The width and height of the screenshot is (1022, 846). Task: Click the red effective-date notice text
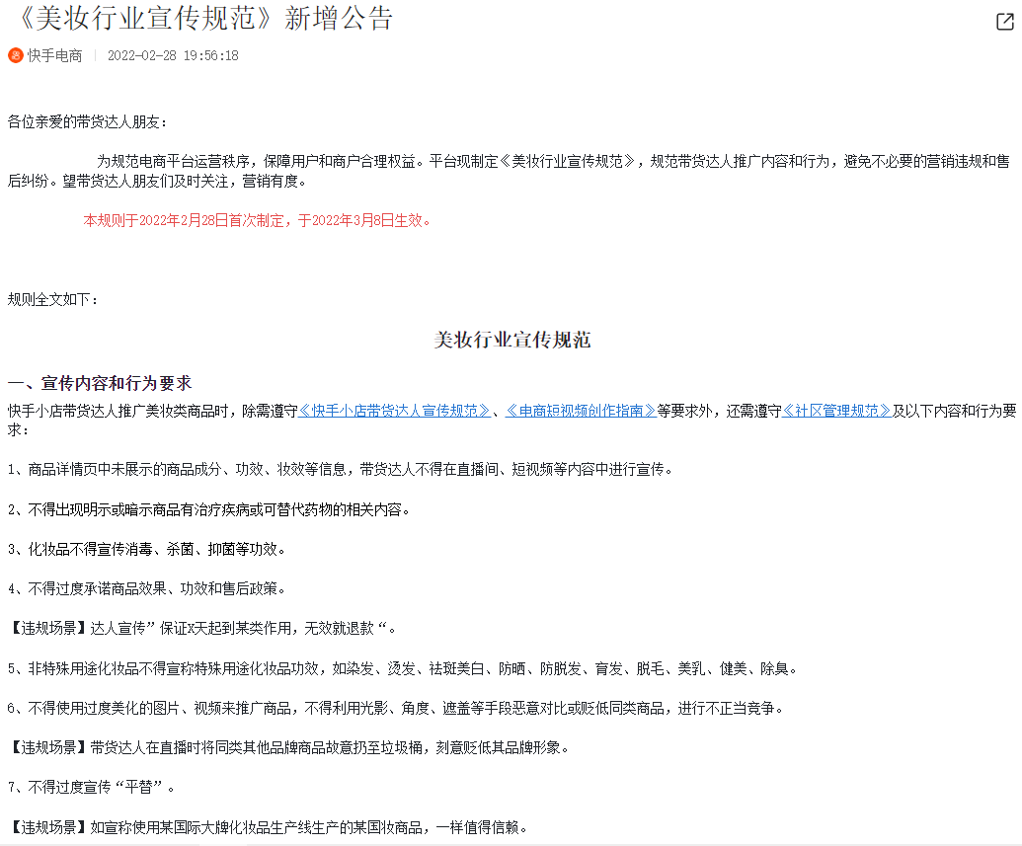coord(257,221)
